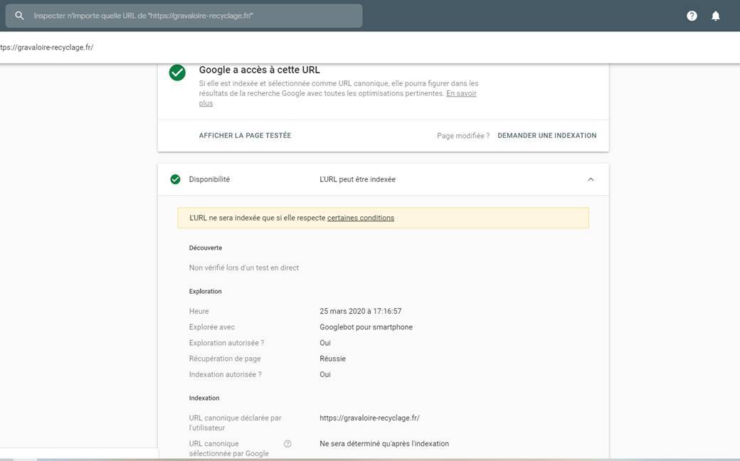
Task: Focus the URL inspection search field
Action: coord(192,16)
